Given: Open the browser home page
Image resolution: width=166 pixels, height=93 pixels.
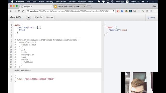Looking at the screenshot, I should point(23,11).
